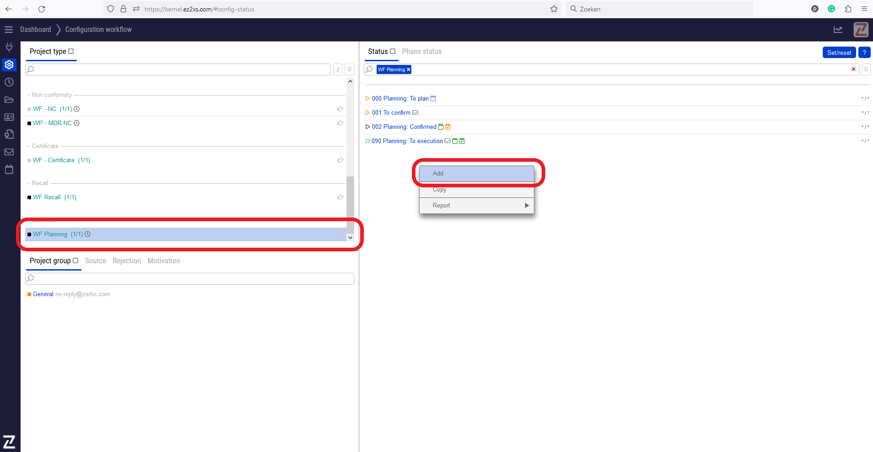The image size is (873, 452).
Task: Switch to the Phase status tab
Action: (x=421, y=52)
